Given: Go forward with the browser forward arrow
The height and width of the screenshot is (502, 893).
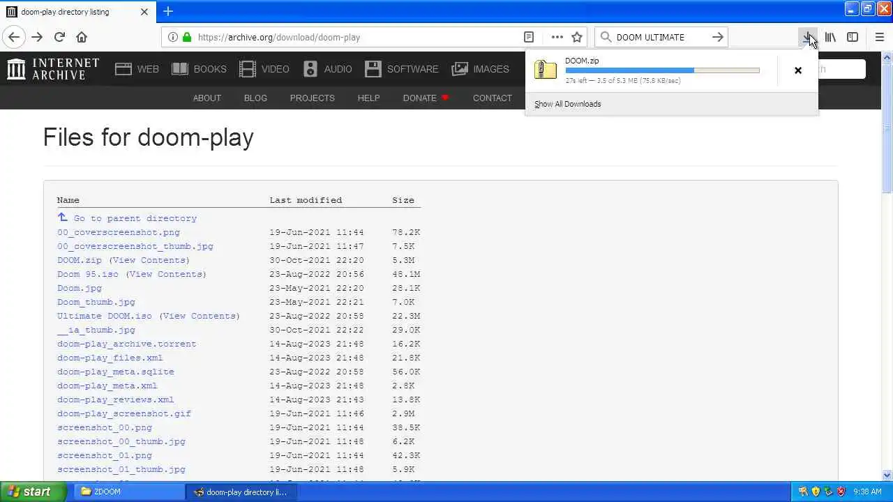Looking at the screenshot, I should 37,37.
